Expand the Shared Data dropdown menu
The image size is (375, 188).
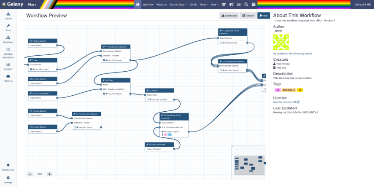pyautogui.click(x=178, y=4)
